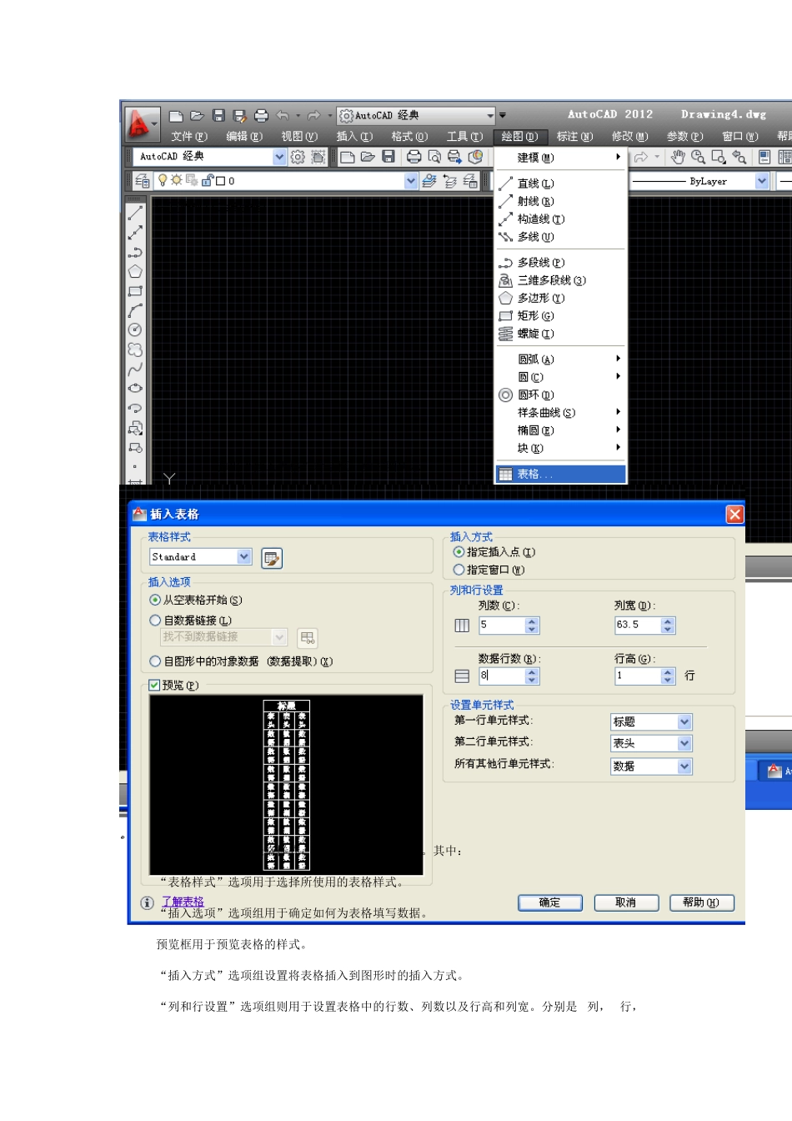The height and width of the screenshot is (1121, 792).
Task: Select 自图形中的对象数据 radio option
Action: pyautogui.click(x=155, y=661)
